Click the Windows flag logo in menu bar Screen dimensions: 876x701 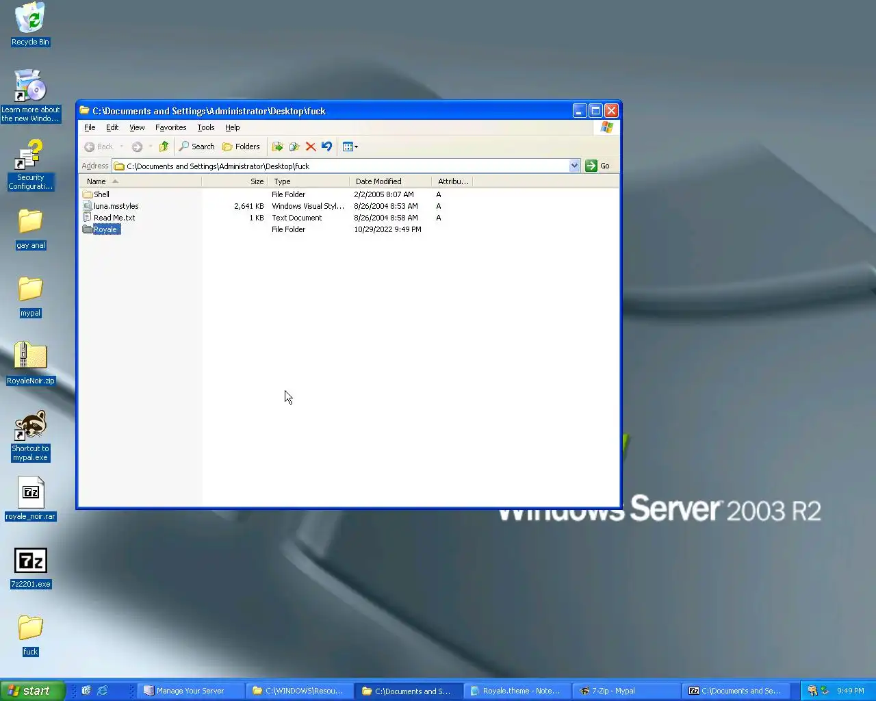point(606,127)
